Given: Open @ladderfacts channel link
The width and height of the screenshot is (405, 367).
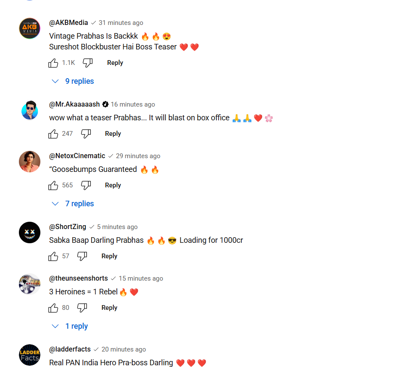Looking at the screenshot, I should tap(70, 349).
